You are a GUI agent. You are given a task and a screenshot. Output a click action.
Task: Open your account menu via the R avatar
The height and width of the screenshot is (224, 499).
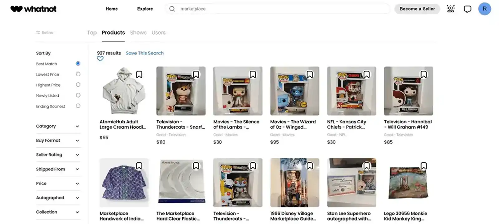[x=484, y=9]
